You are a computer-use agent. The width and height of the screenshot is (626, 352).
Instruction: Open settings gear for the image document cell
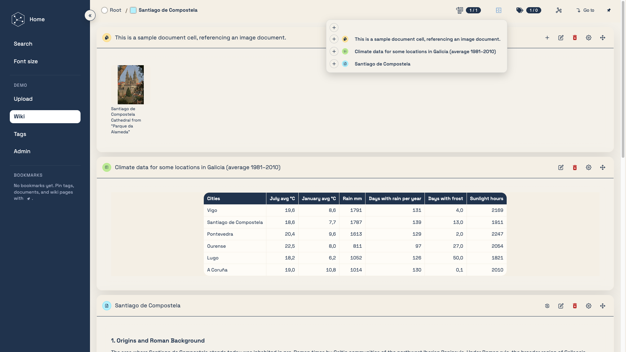point(589,38)
